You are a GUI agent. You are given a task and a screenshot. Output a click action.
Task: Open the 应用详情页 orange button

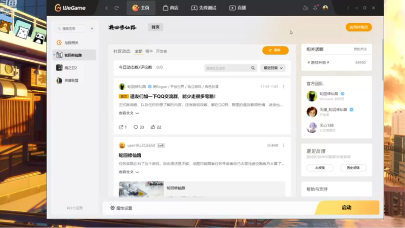[x=358, y=27]
